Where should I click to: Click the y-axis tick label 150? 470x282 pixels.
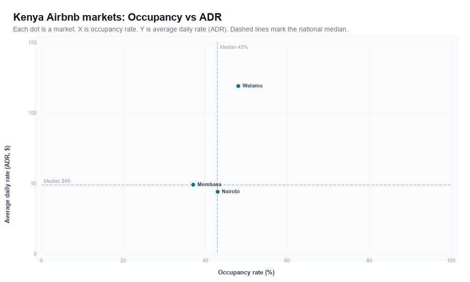(32, 43)
